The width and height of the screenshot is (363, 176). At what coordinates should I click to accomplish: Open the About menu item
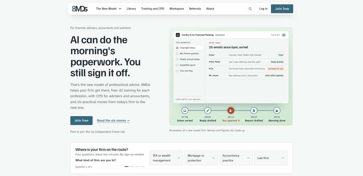(210, 9)
